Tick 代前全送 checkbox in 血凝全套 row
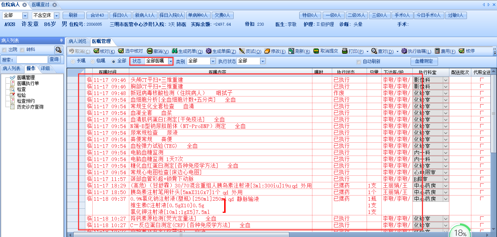Screen dimensions: 497x237 pos(482,113)
